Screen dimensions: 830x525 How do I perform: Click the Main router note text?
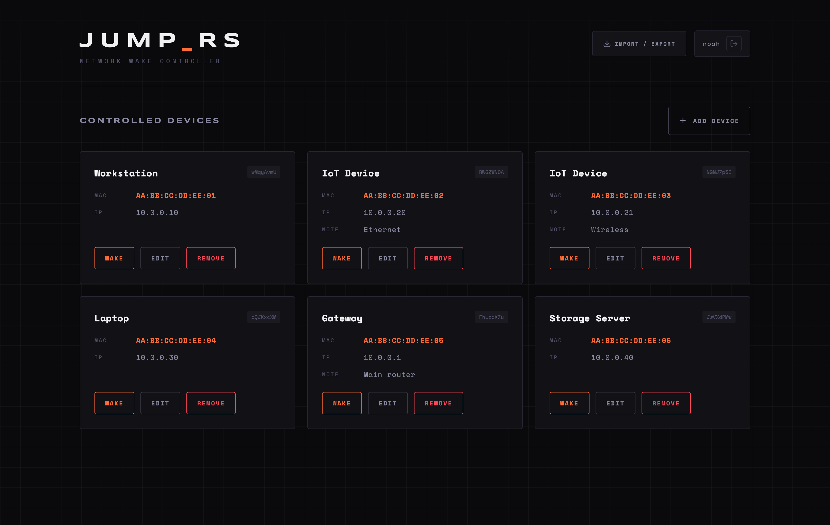coord(389,375)
